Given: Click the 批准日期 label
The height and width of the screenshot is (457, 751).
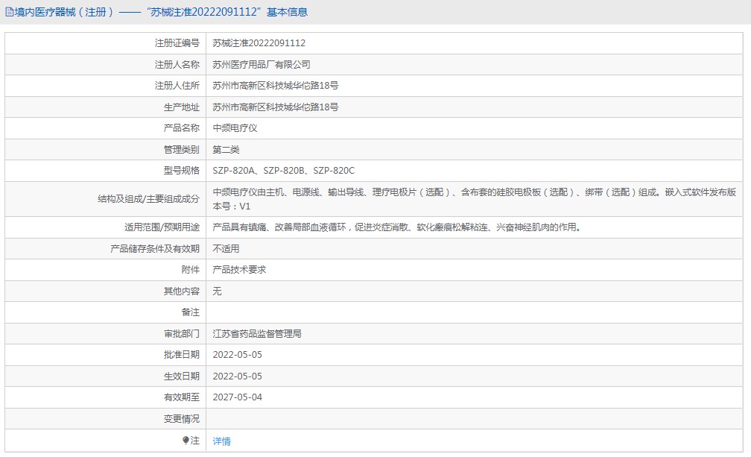Looking at the screenshot, I should 182,355.
